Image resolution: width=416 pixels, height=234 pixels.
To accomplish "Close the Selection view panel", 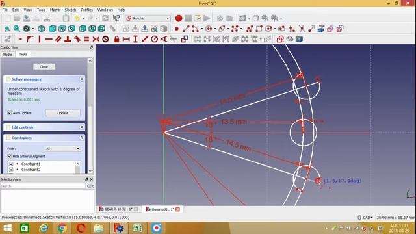I will 91,179.
